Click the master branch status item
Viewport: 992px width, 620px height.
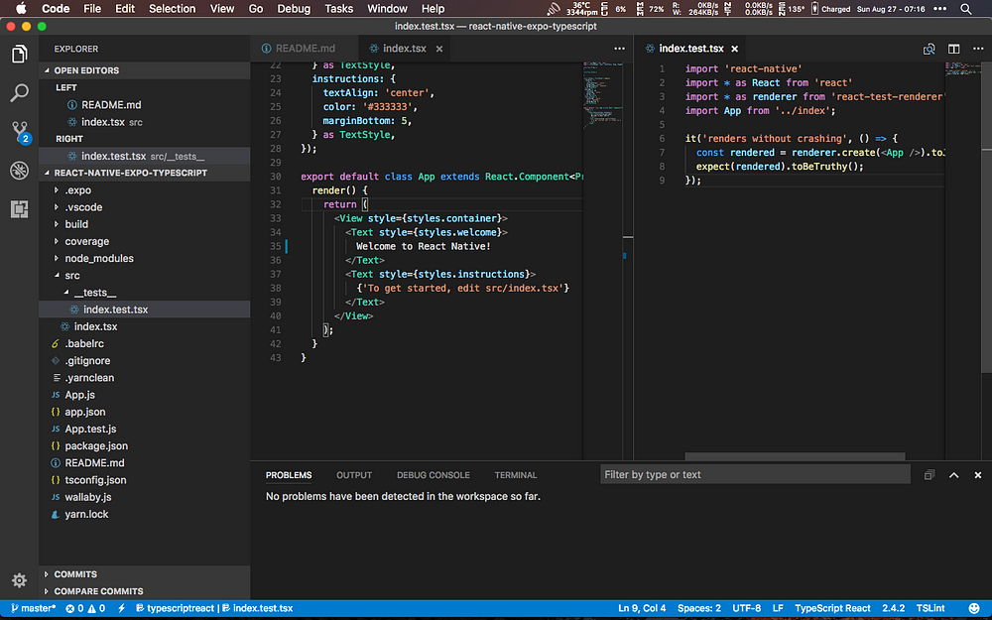32,608
